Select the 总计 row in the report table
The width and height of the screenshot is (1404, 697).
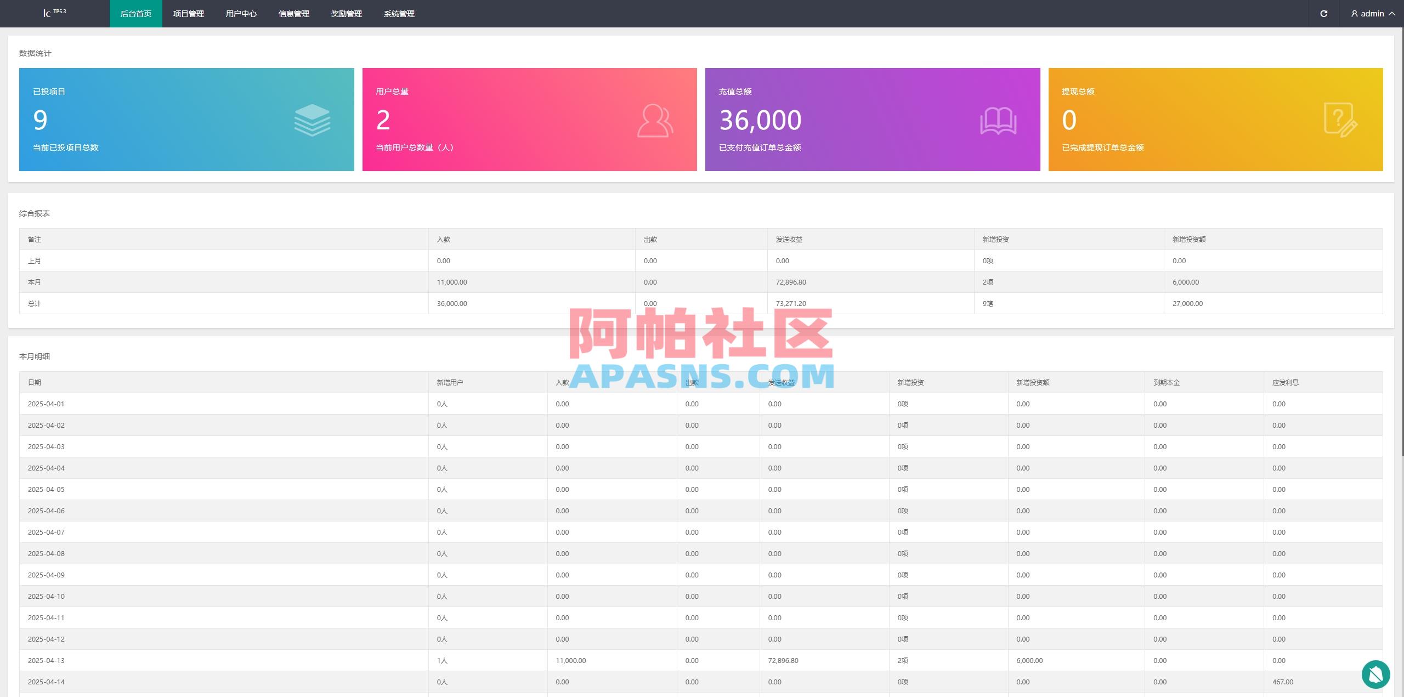(34, 303)
